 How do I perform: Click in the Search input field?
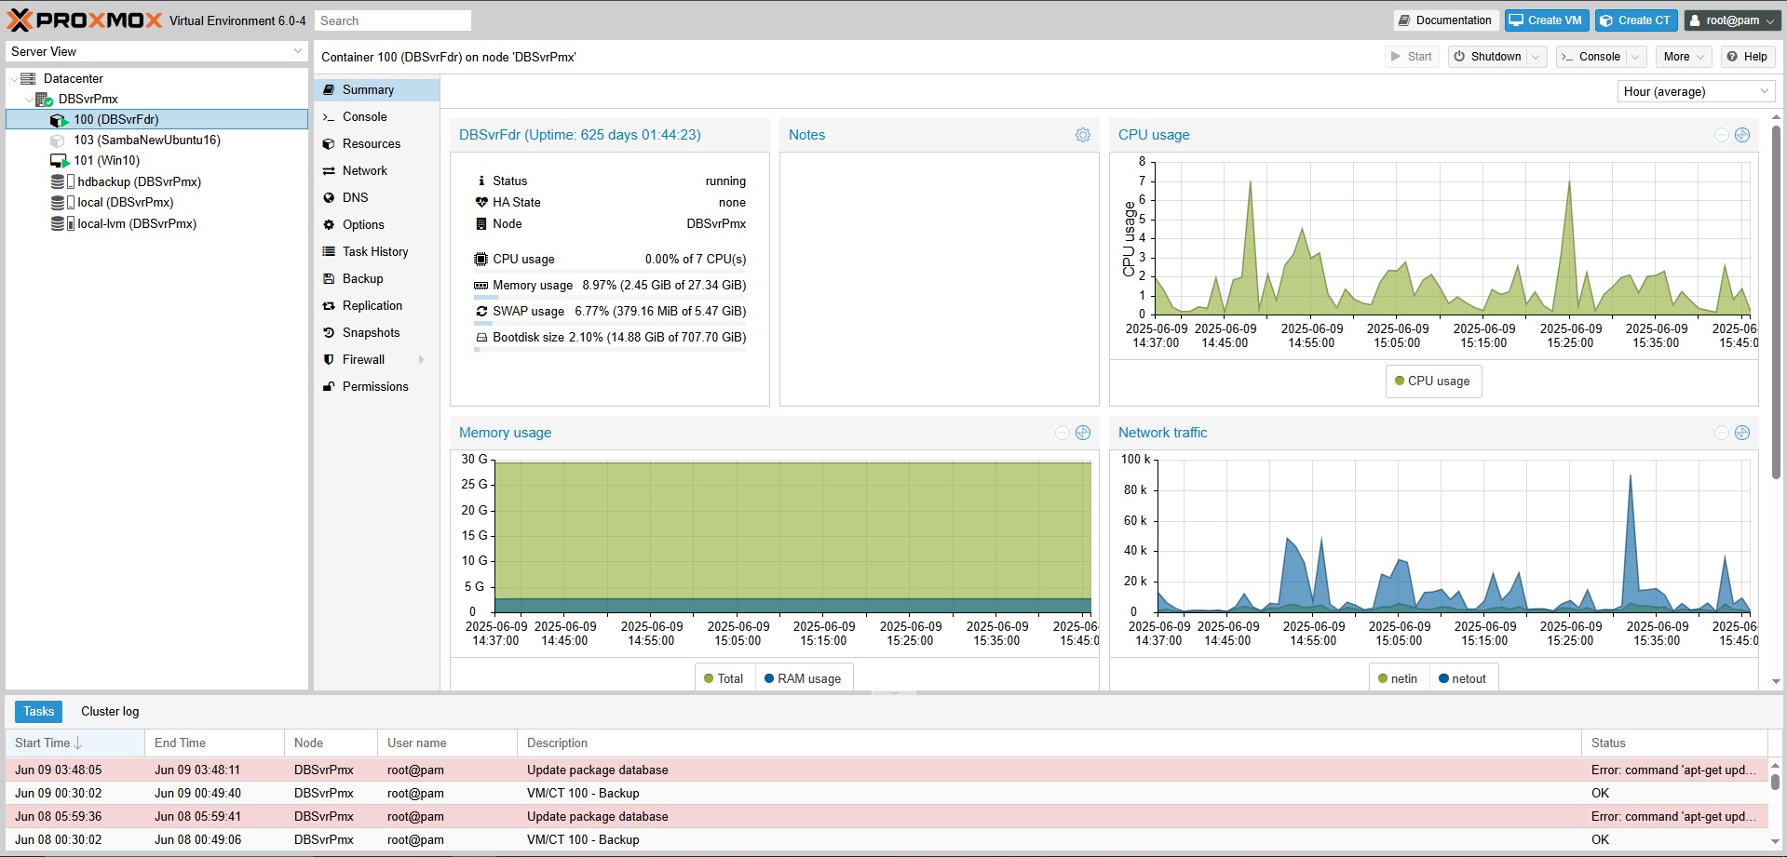[391, 20]
